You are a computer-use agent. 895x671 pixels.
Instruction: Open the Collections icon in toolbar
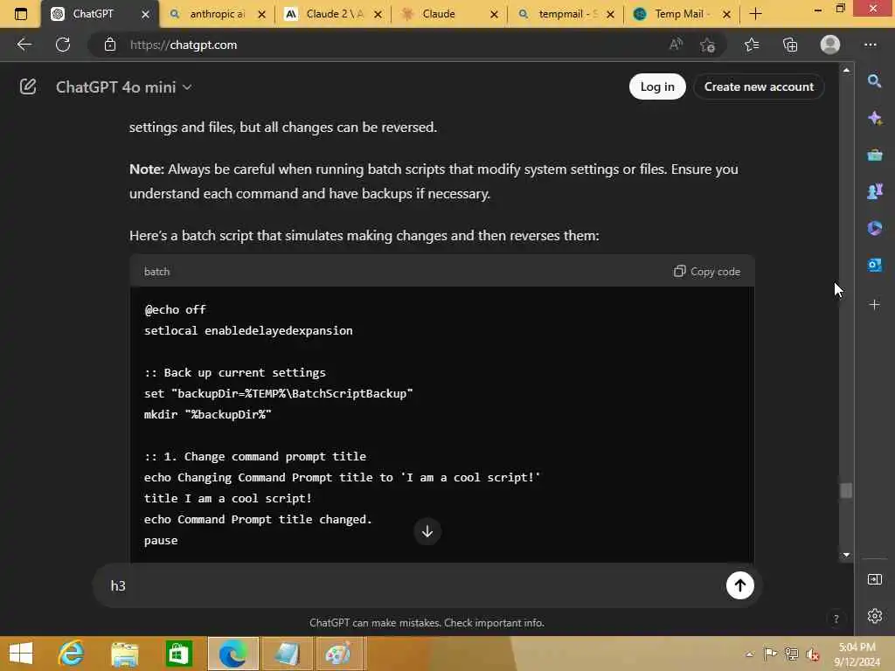pyautogui.click(x=790, y=45)
